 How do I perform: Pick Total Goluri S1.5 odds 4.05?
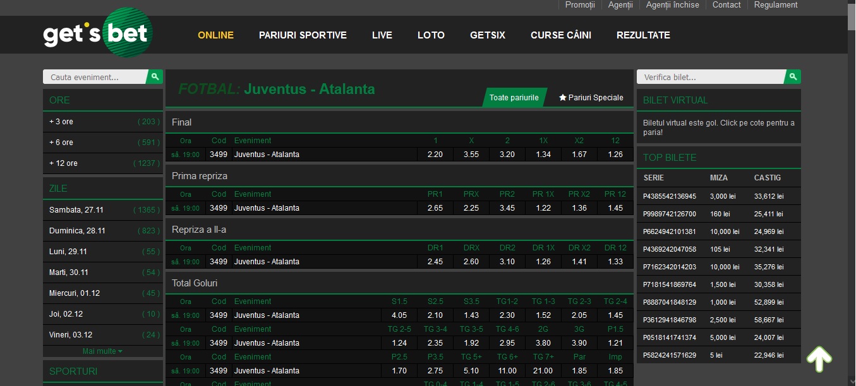(x=399, y=315)
